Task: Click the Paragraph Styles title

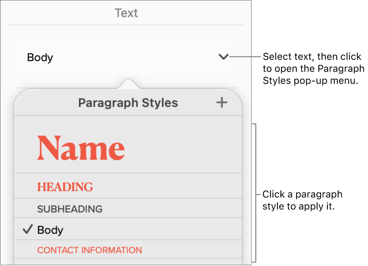Action: pos(128,103)
